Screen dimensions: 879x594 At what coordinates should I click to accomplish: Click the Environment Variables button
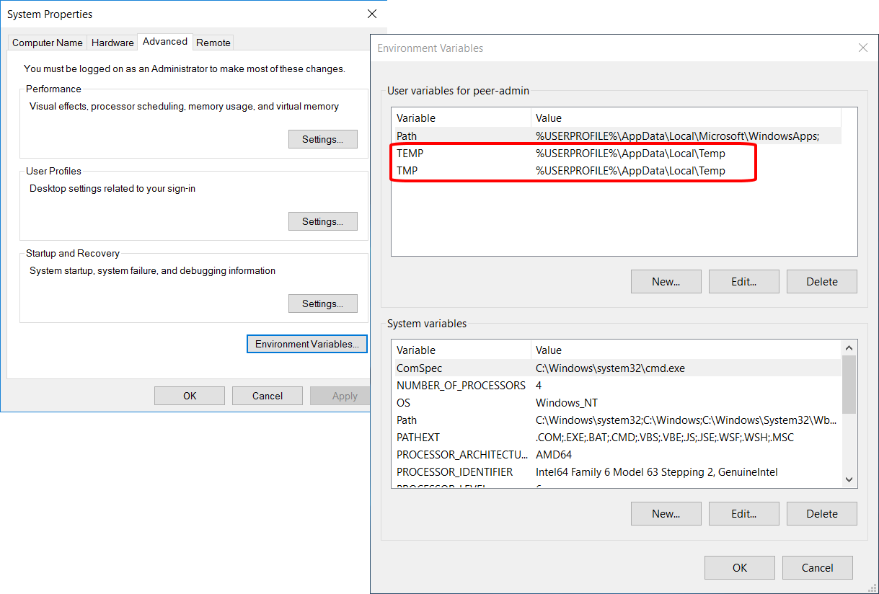306,344
